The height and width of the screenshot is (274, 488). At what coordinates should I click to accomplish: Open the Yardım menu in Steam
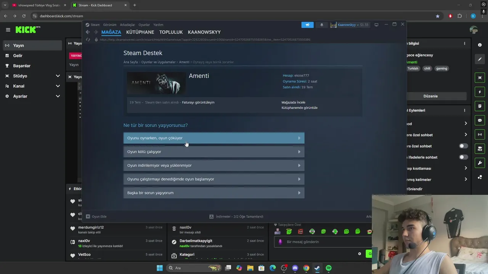click(158, 25)
